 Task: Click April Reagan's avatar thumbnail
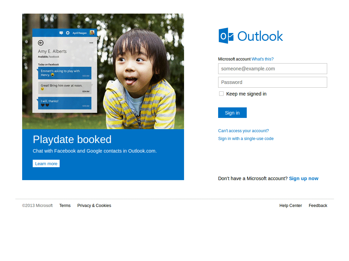point(92,33)
